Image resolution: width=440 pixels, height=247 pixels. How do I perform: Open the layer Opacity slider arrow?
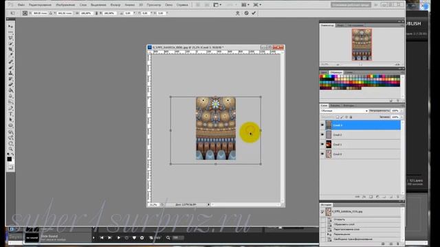point(401,111)
